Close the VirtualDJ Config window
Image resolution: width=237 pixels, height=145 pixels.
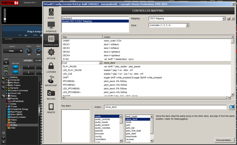coord(233,4)
